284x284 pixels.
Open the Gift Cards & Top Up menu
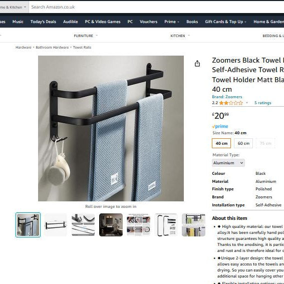225,22
